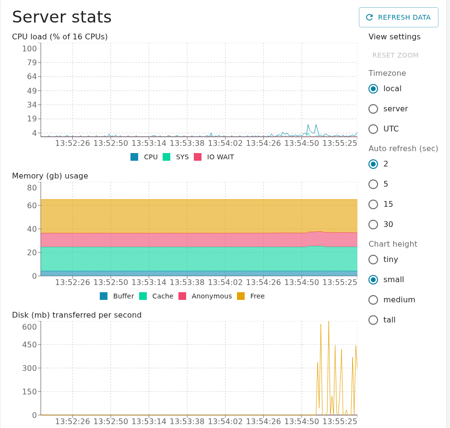Click the green Cache memory area

pyautogui.click(x=199, y=259)
